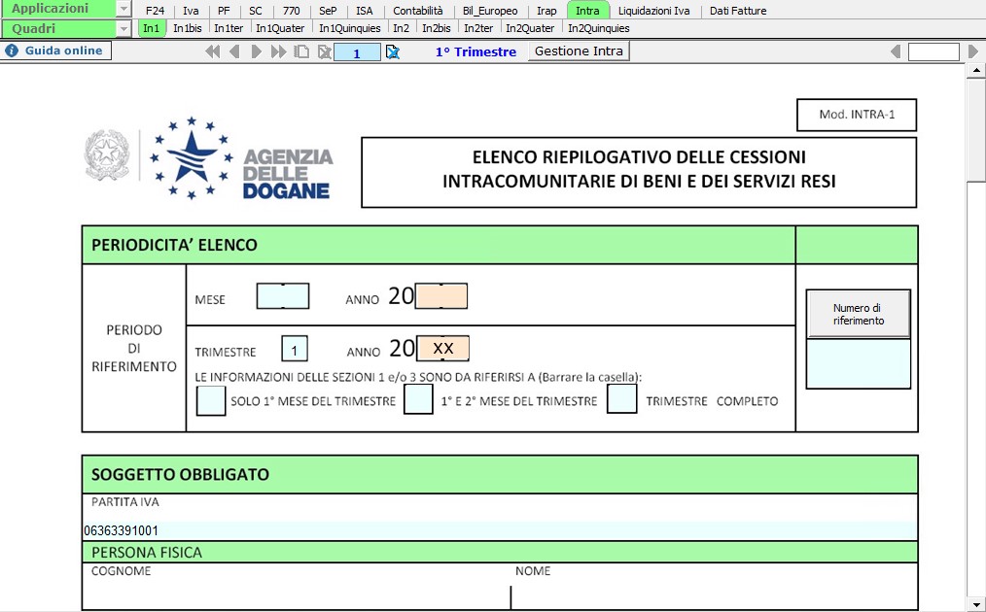Switch to the F24 tab
The height and width of the screenshot is (612, 986).
155,10
